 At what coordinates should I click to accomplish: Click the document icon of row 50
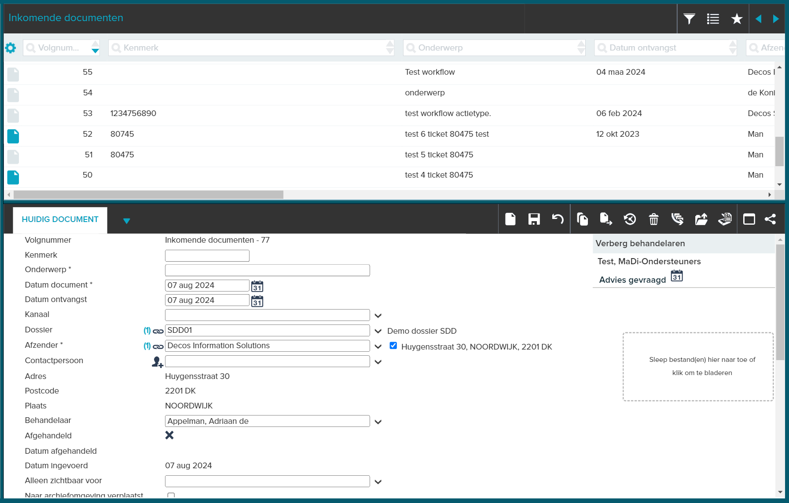coord(13,177)
